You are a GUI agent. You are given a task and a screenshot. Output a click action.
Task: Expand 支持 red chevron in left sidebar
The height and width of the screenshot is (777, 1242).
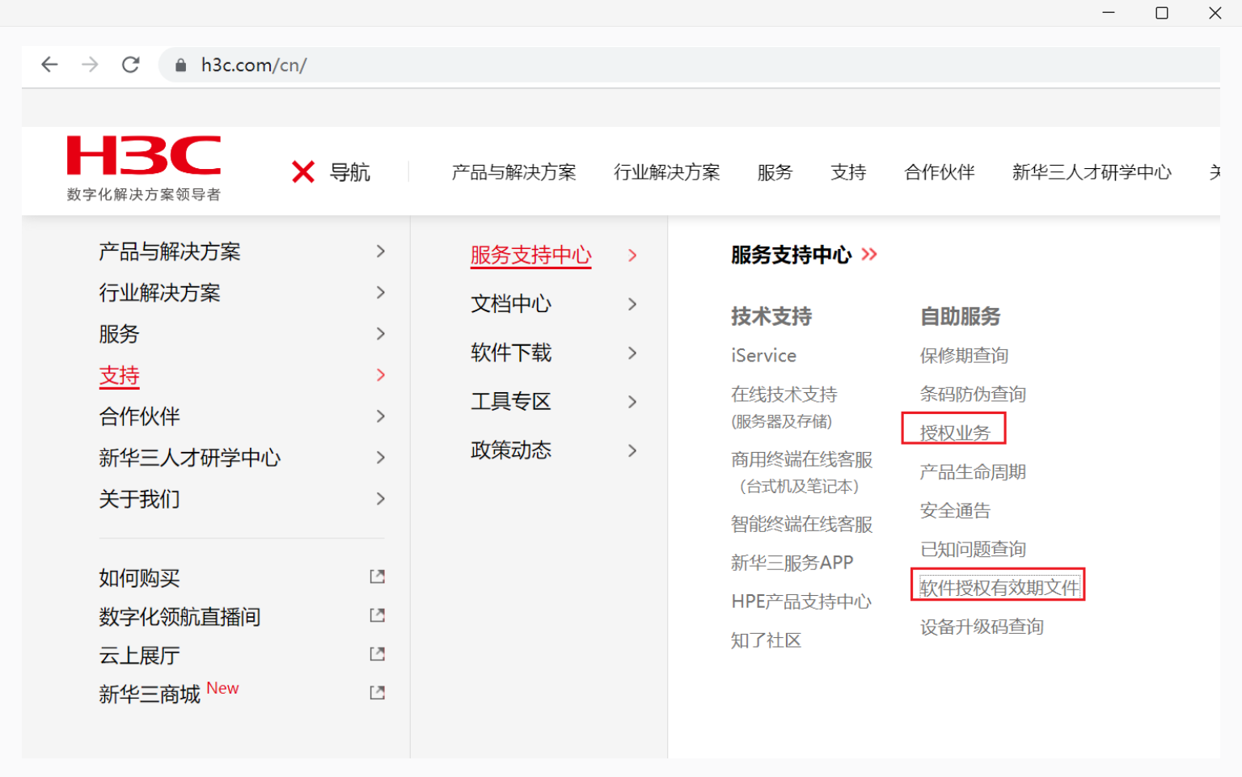click(x=381, y=375)
